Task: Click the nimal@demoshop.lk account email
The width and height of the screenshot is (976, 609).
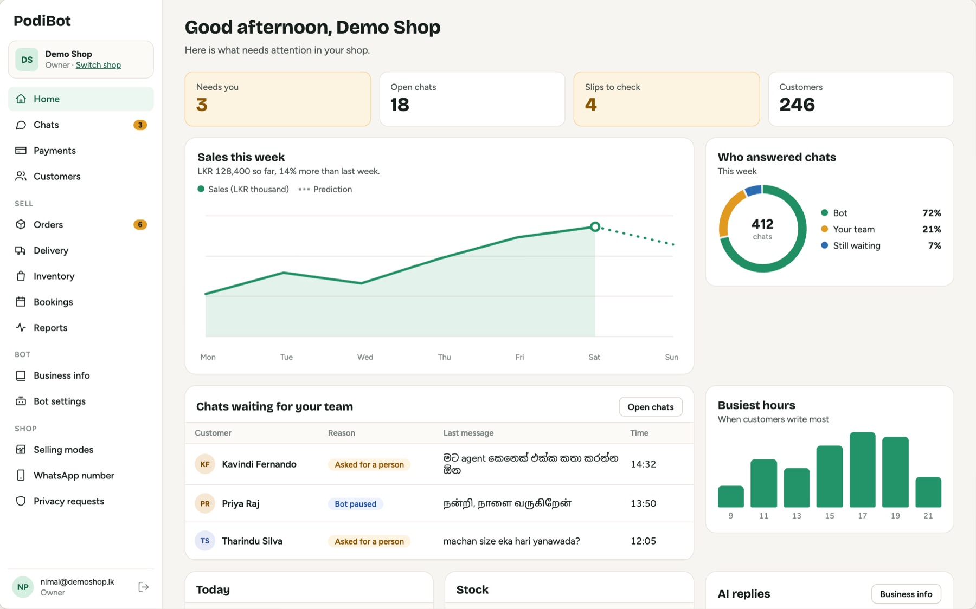Action: click(77, 581)
